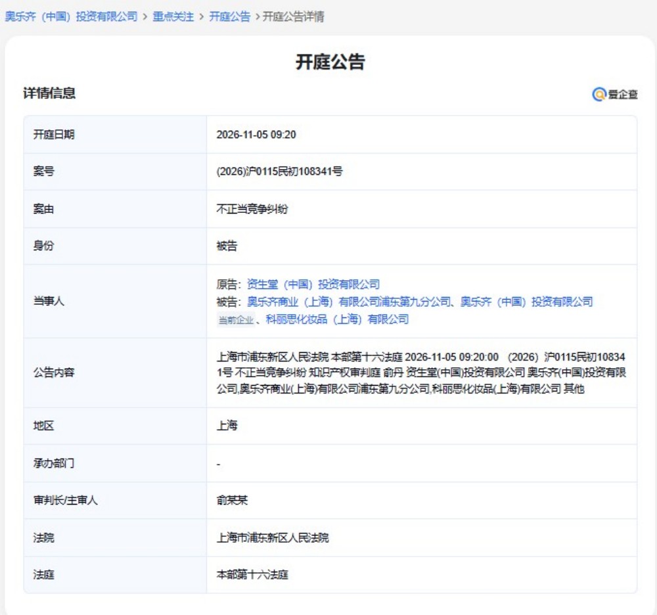Click the court value 上海市浦东新区人民法院

(x=273, y=537)
